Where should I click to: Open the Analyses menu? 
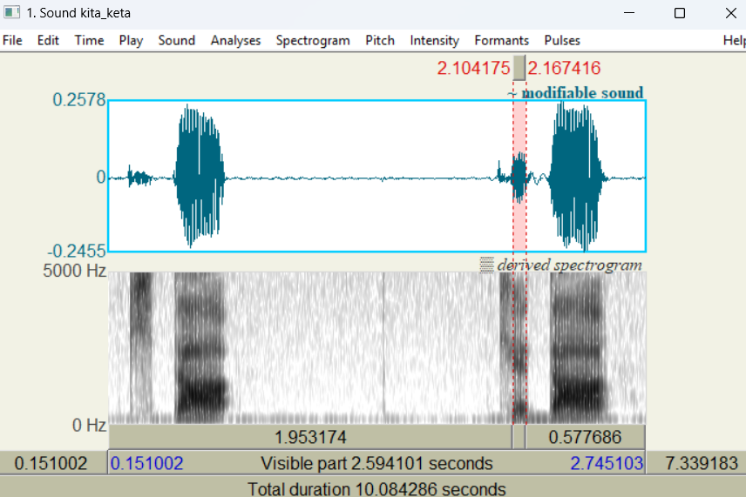(235, 40)
